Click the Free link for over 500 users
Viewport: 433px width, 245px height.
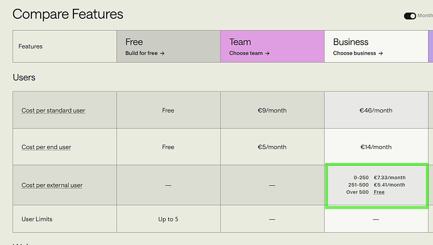coord(379,192)
